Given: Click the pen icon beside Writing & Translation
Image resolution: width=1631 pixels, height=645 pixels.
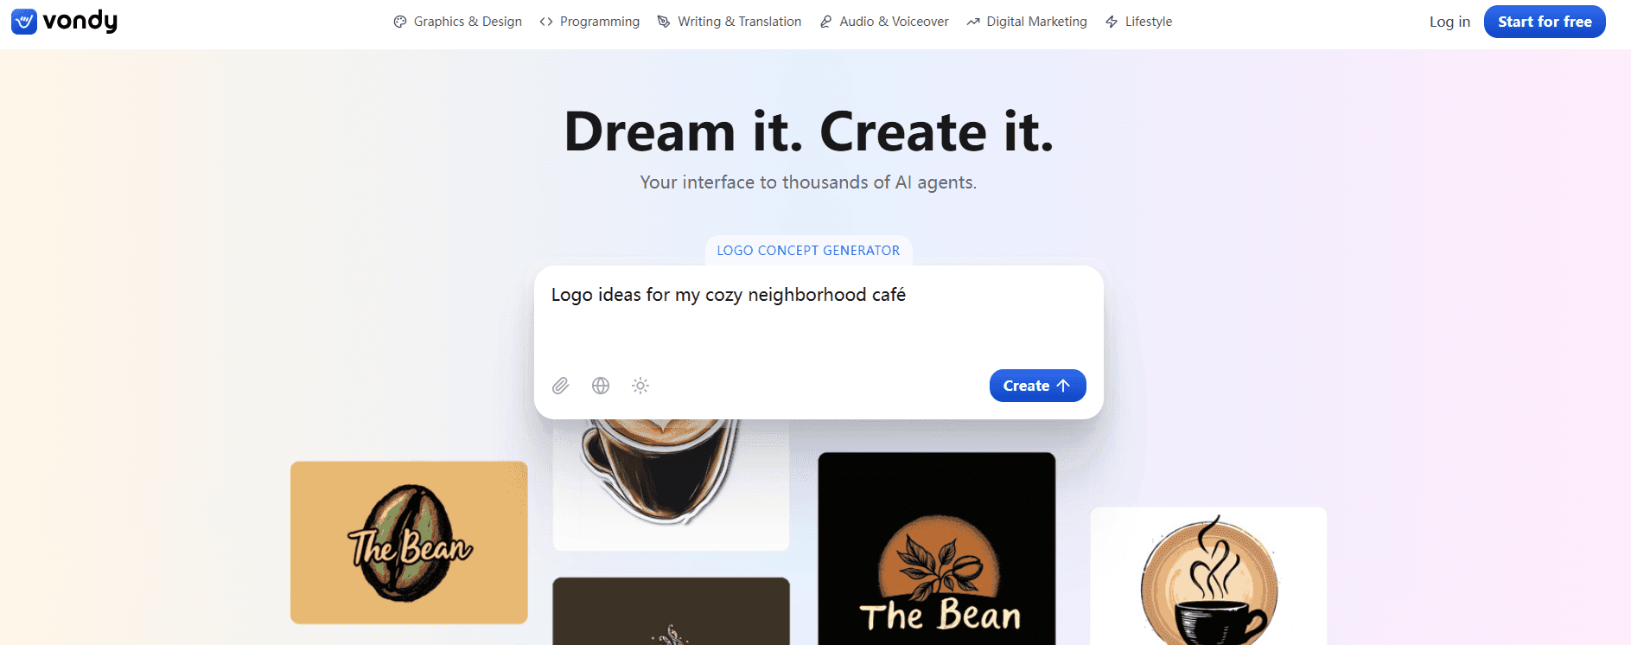Looking at the screenshot, I should [664, 22].
